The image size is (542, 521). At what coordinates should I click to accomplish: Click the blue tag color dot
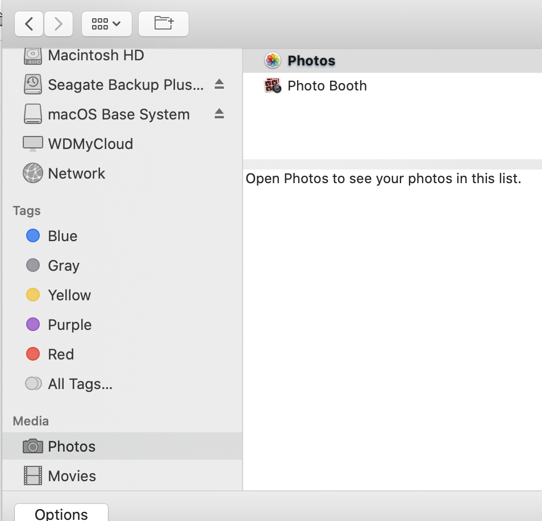(x=33, y=235)
